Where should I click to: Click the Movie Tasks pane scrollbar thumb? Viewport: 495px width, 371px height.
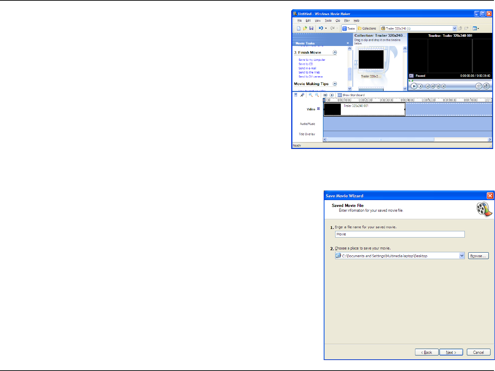pos(350,73)
